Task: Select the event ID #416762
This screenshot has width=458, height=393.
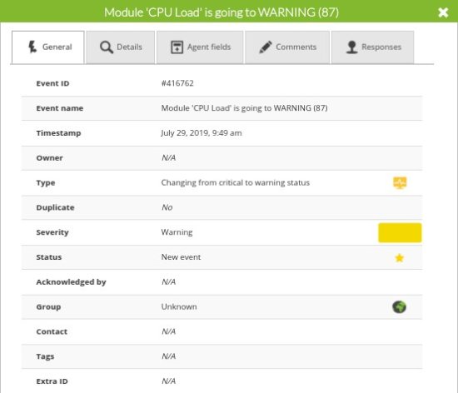Action: (177, 83)
